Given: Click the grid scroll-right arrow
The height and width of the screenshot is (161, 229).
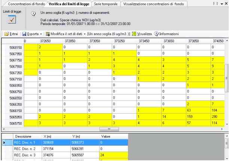Looking at the screenshot, I should (222, 129).
